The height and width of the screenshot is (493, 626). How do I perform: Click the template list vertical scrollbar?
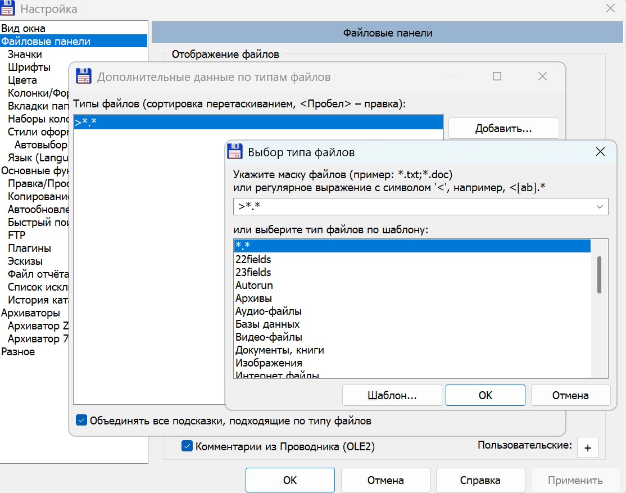tap(599, 274)
